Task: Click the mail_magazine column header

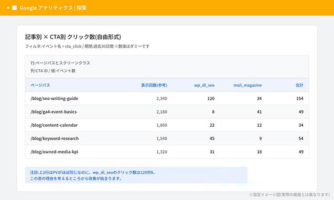Action: [x=248, y=85]
